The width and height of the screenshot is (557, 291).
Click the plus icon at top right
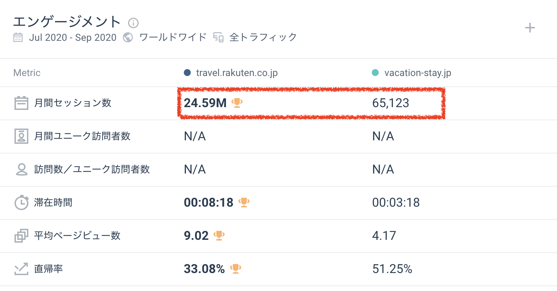click(530, 28)
